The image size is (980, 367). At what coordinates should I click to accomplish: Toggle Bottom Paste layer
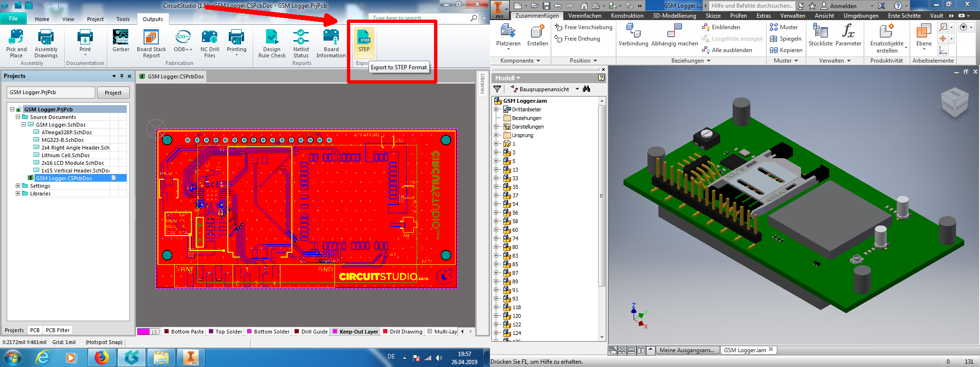[184, 331]
